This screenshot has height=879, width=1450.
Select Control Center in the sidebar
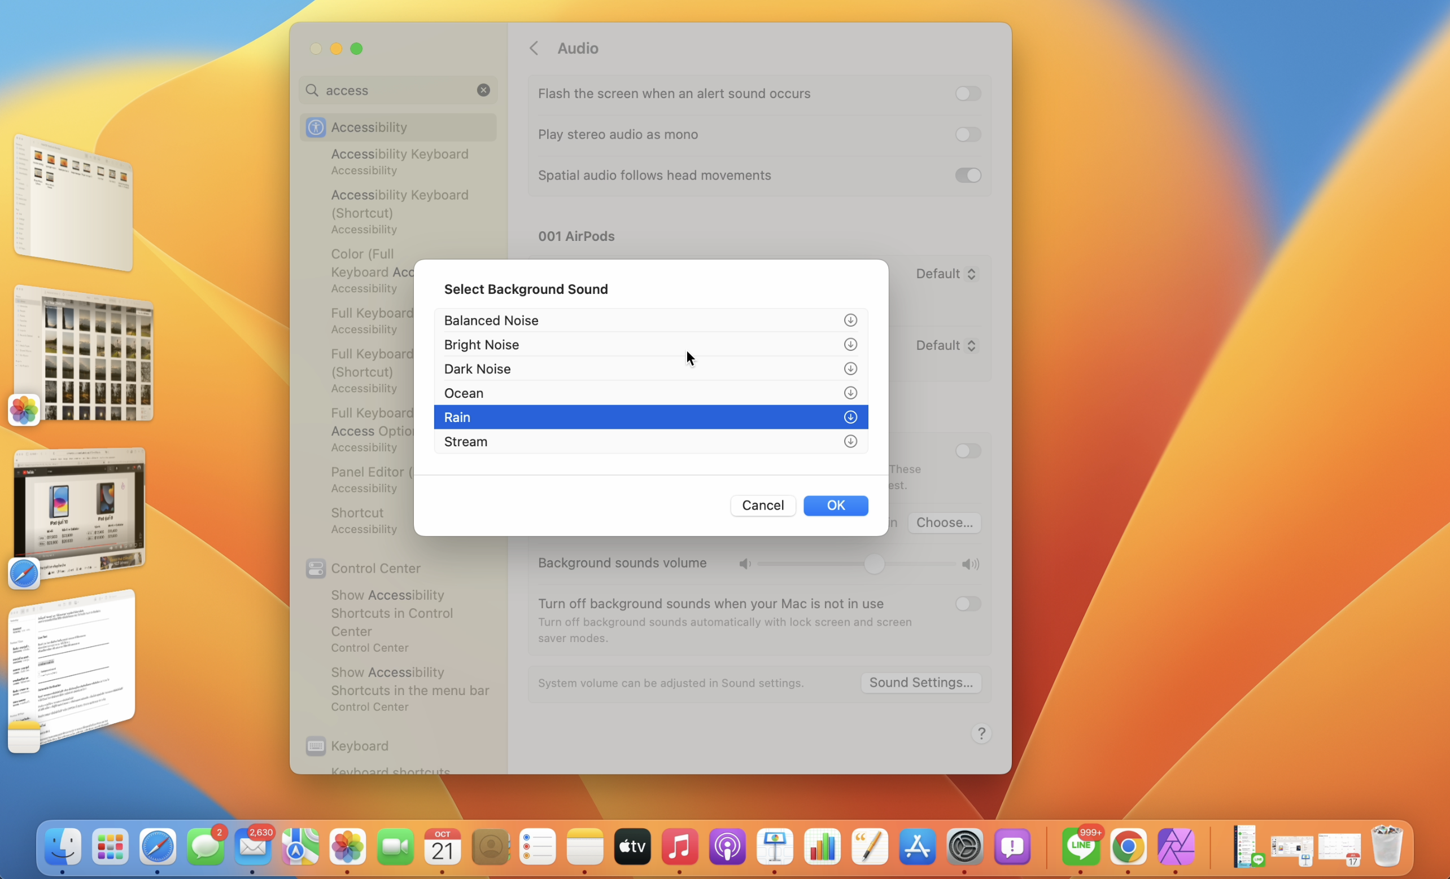(375, 569)
